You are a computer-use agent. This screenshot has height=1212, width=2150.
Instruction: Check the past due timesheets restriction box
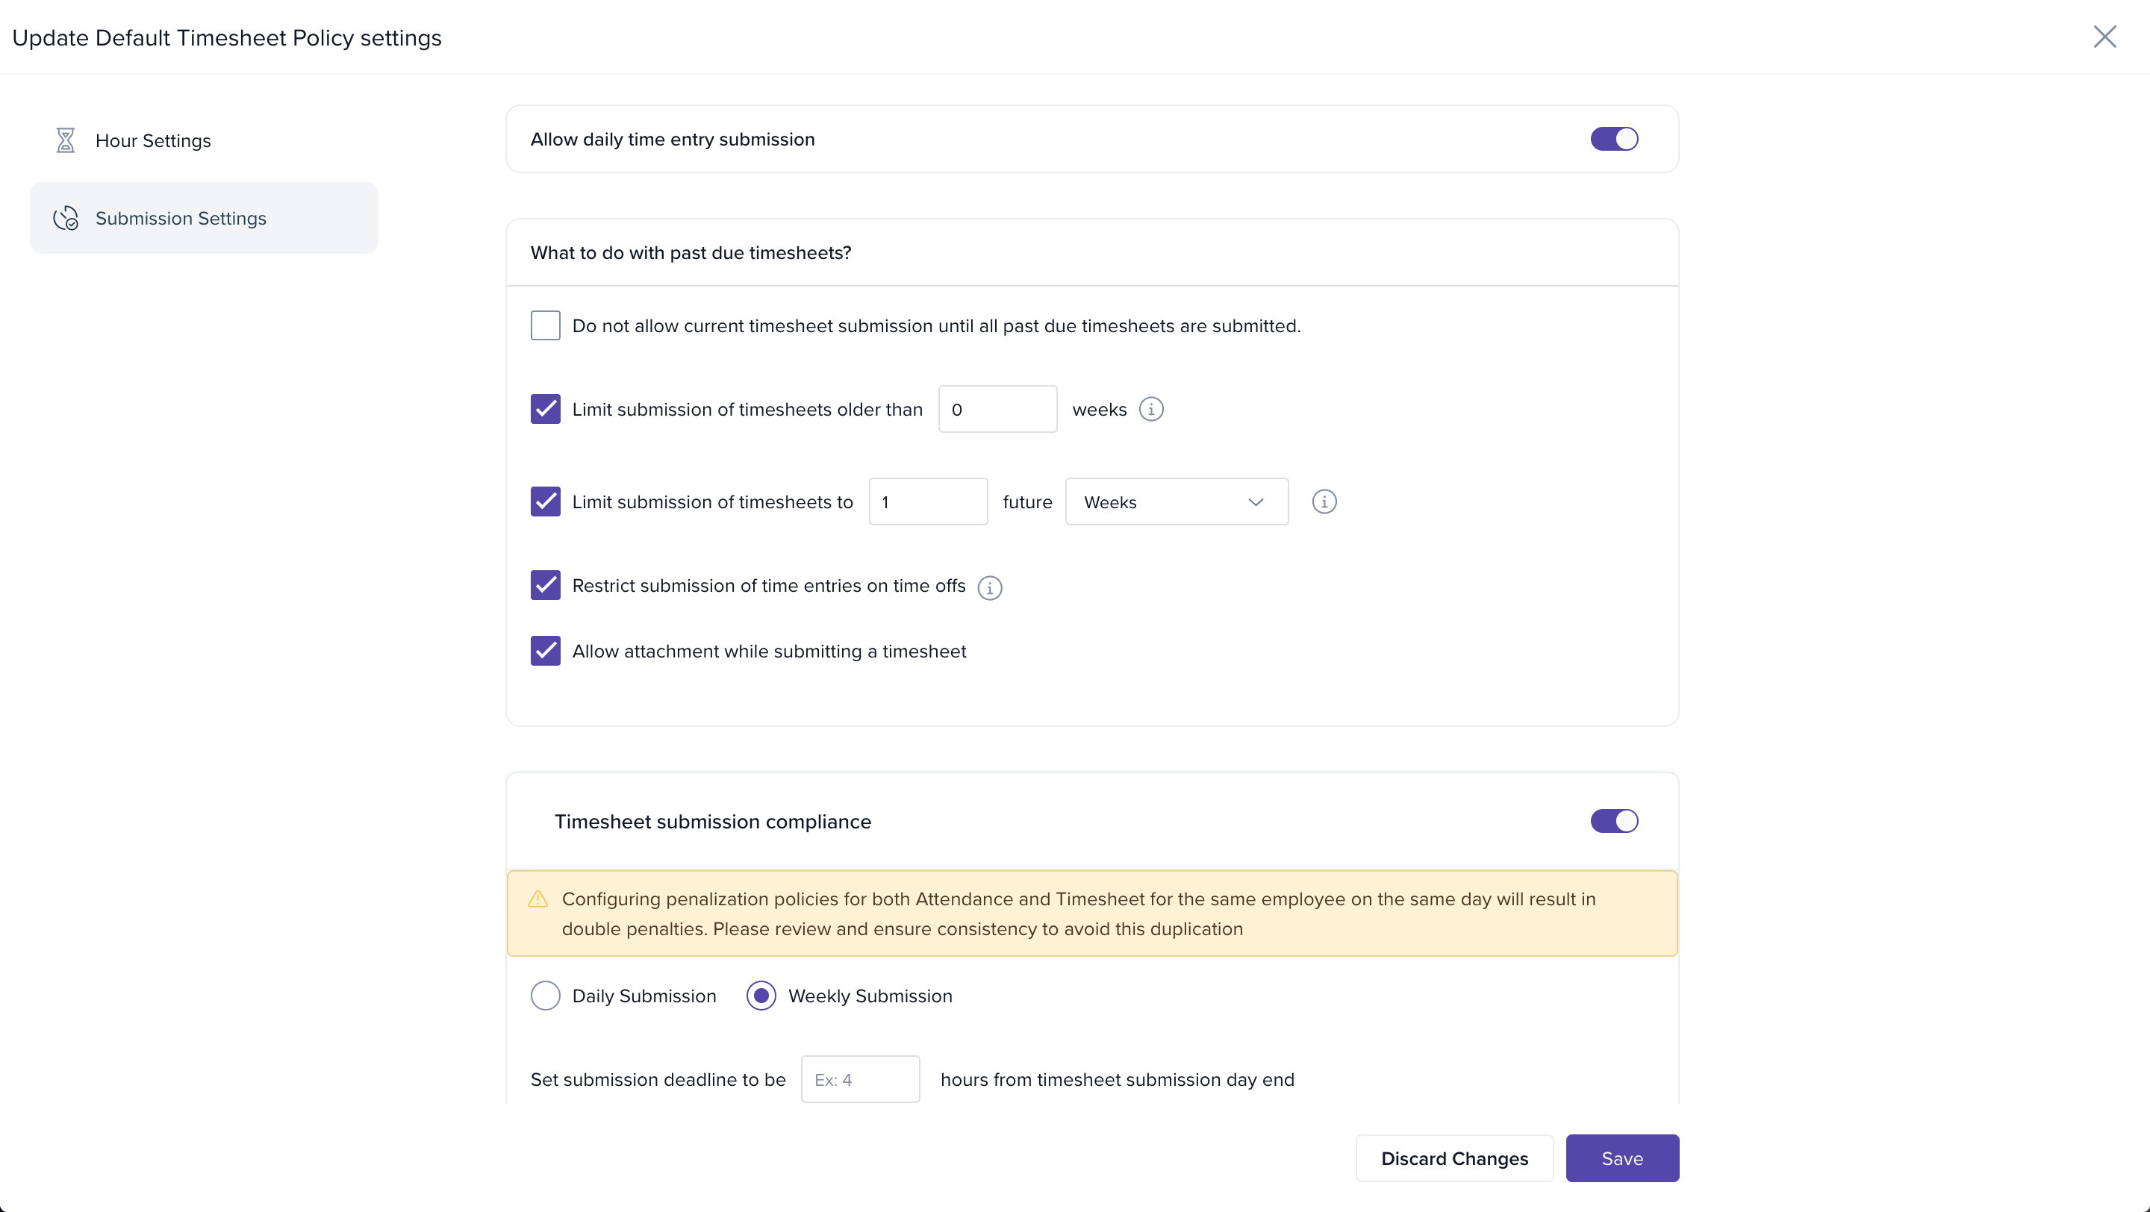pyautogui.click(x=545, y=326)
